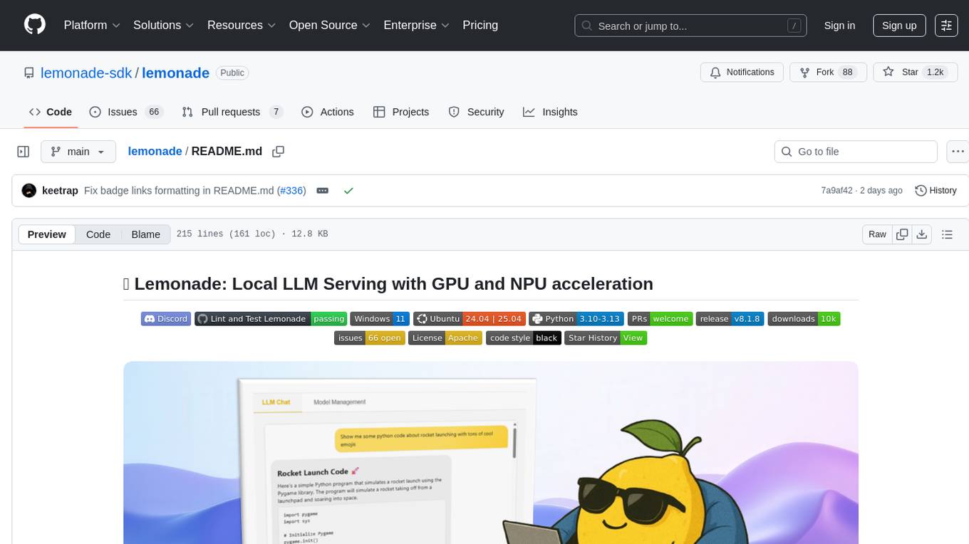This screenshot has height=544, width=969.
Task: Open the downloads 10k badge
Action: point(804,319)
